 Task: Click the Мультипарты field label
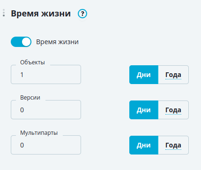pos(39,133)
